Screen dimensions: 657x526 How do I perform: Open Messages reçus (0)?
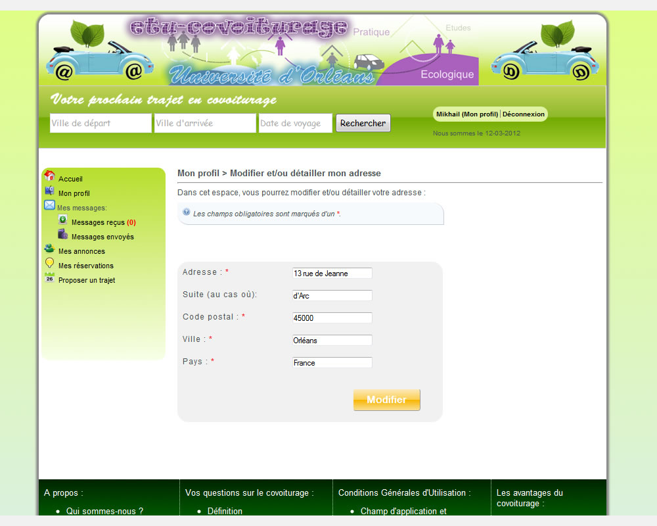click(x=104, y=222)
